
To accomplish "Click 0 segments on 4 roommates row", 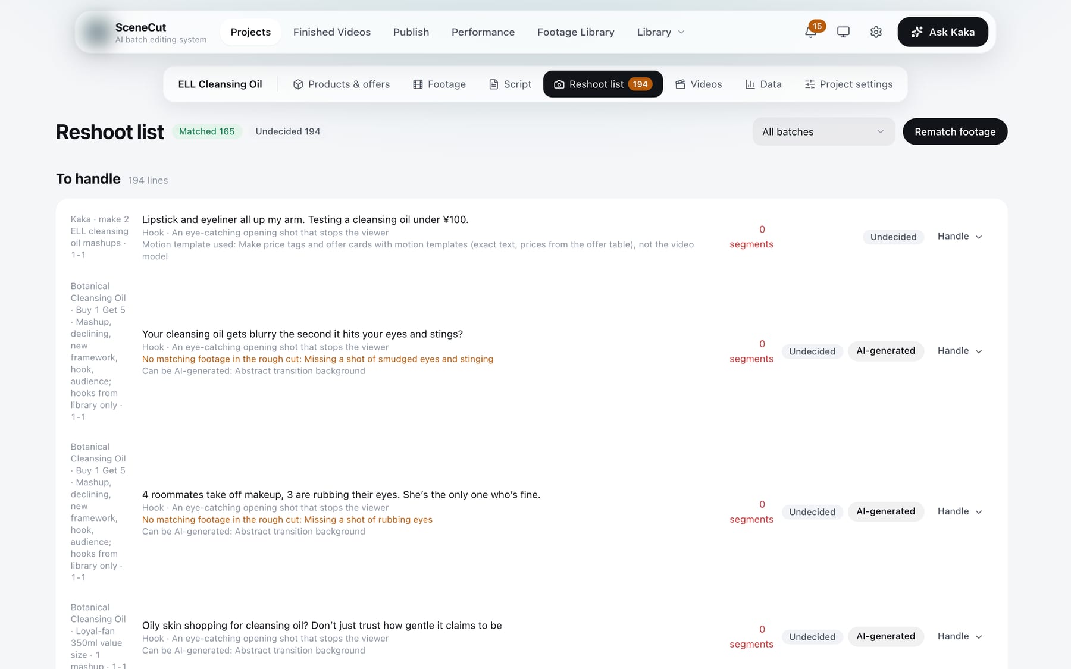I will [x=751, y=511].
